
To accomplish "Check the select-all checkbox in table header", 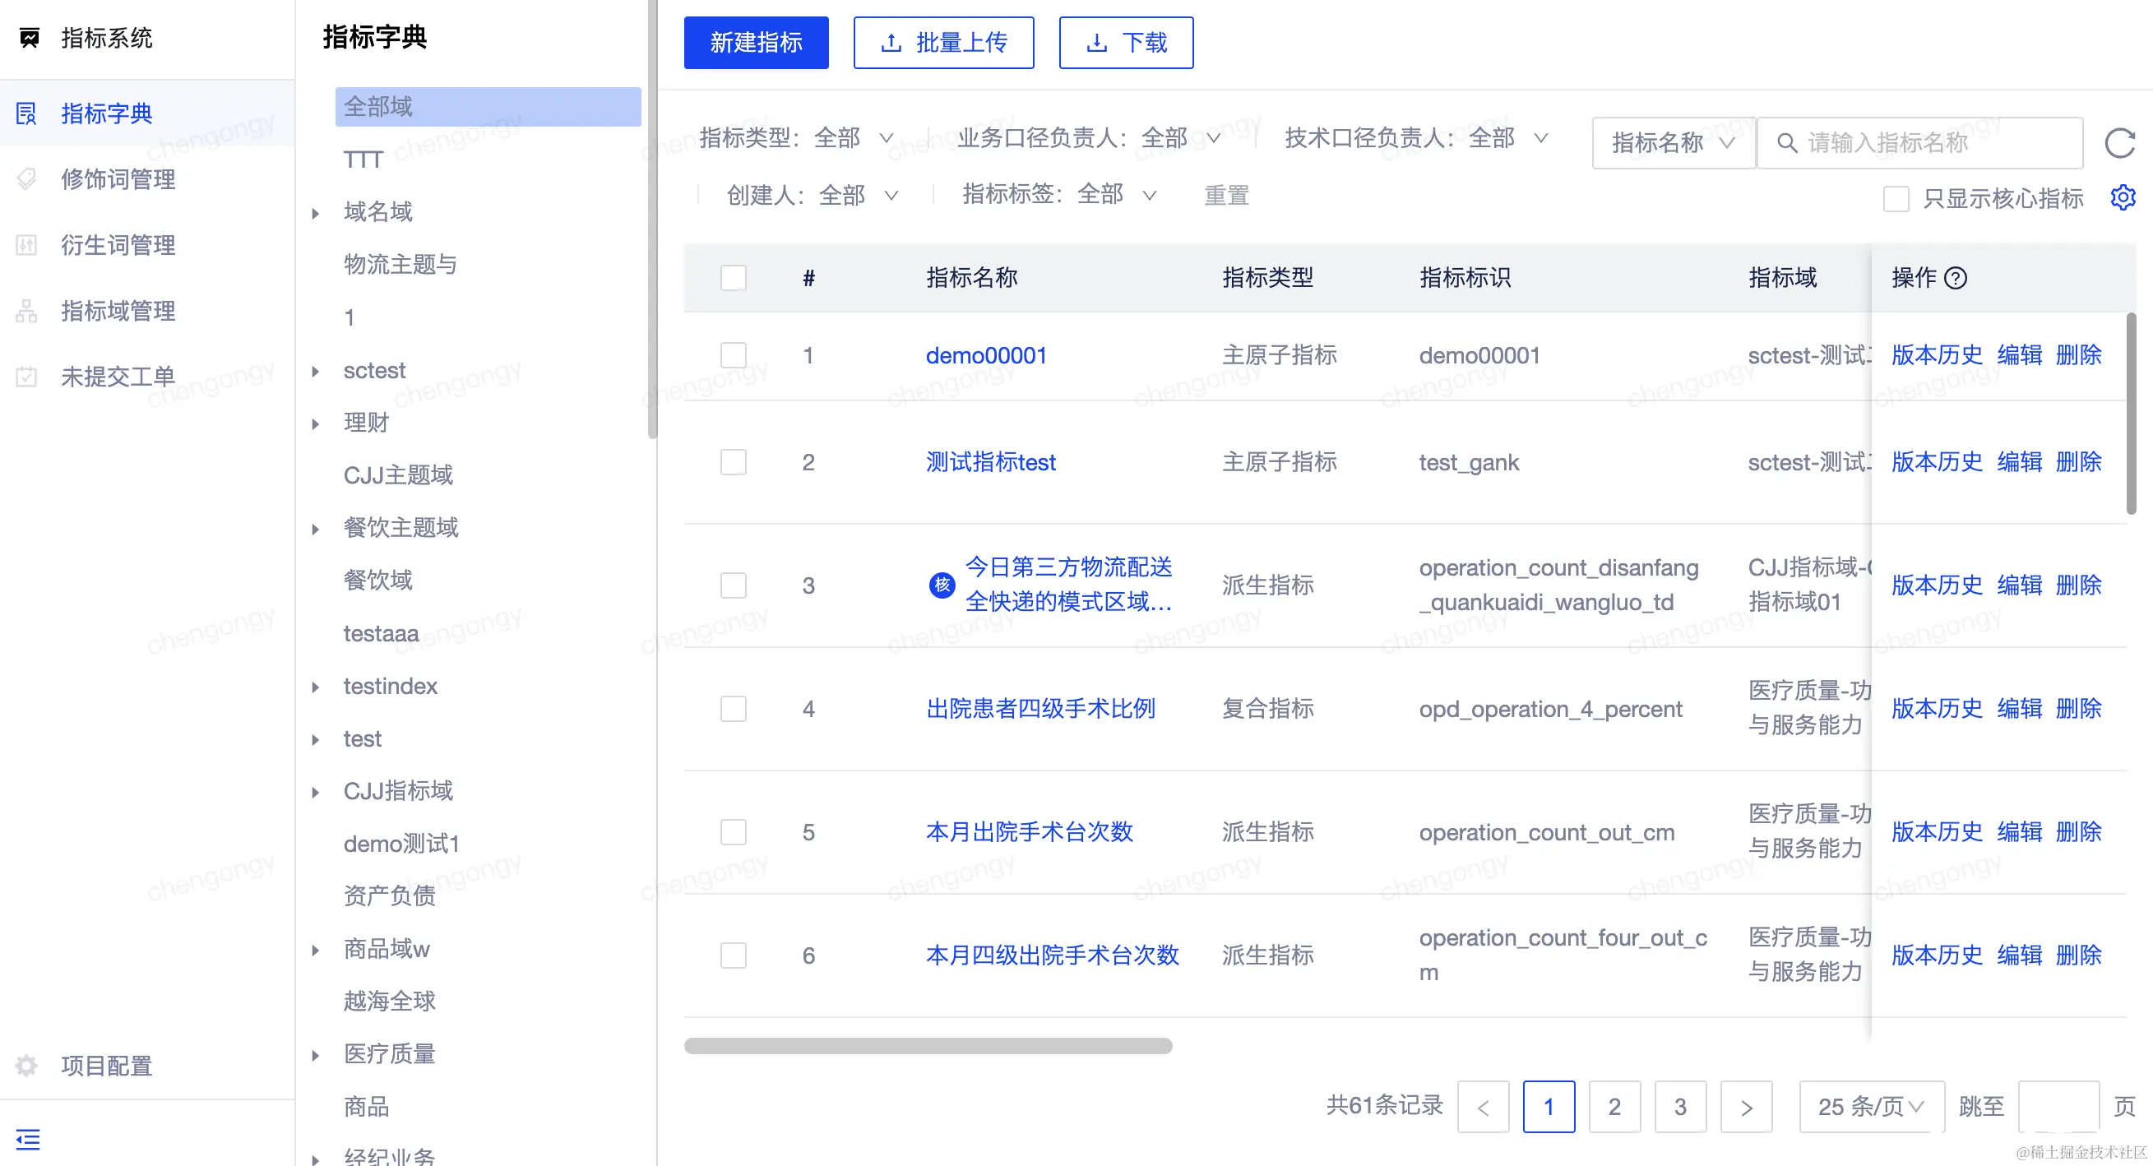I will 733,277.
